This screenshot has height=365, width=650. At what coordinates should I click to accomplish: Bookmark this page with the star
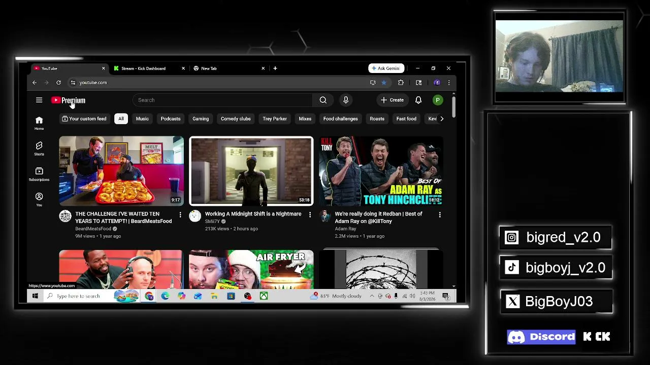384,83
